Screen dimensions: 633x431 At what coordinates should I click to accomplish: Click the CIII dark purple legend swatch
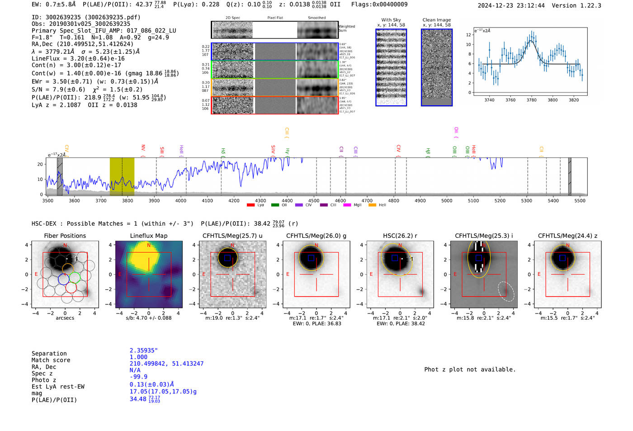[x=324, y=205]
